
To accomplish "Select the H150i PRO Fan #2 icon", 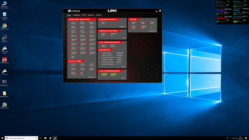I will 149,23.
